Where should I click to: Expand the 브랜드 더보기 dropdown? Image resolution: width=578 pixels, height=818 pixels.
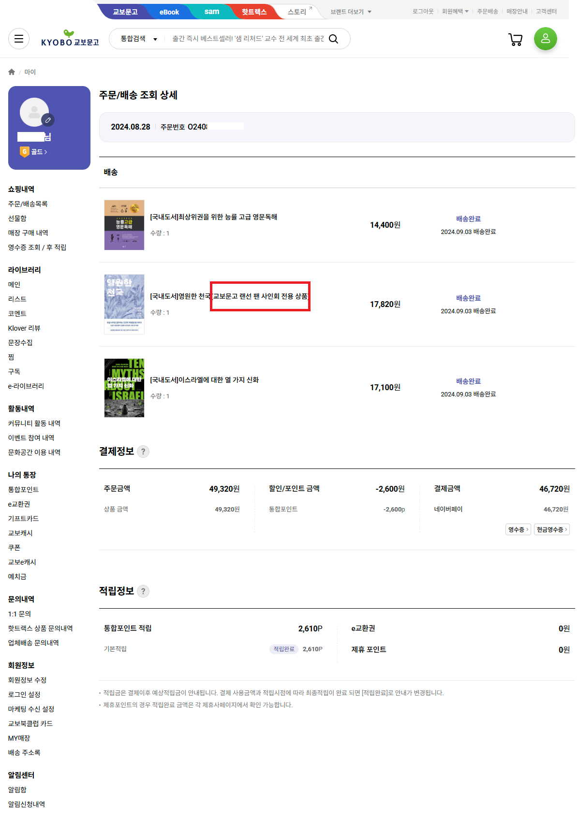click(351, 12)
